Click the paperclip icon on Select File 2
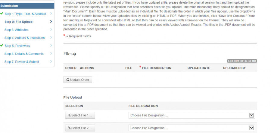271x133 pixels. (69, 128)
